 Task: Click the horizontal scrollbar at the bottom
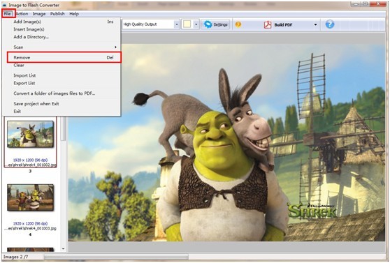[117, 257]
